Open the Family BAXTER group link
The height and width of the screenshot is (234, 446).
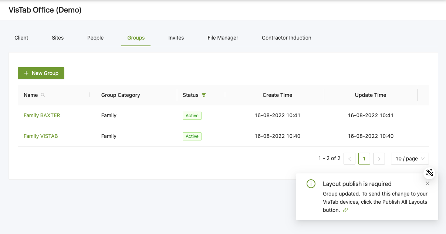pos(42,115)
